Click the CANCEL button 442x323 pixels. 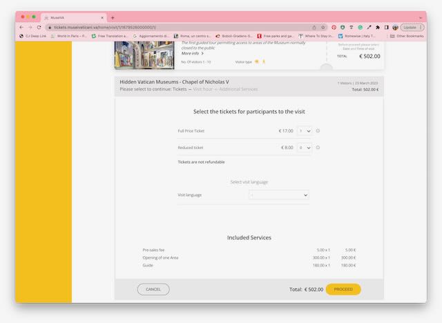[x=153, y=289]
